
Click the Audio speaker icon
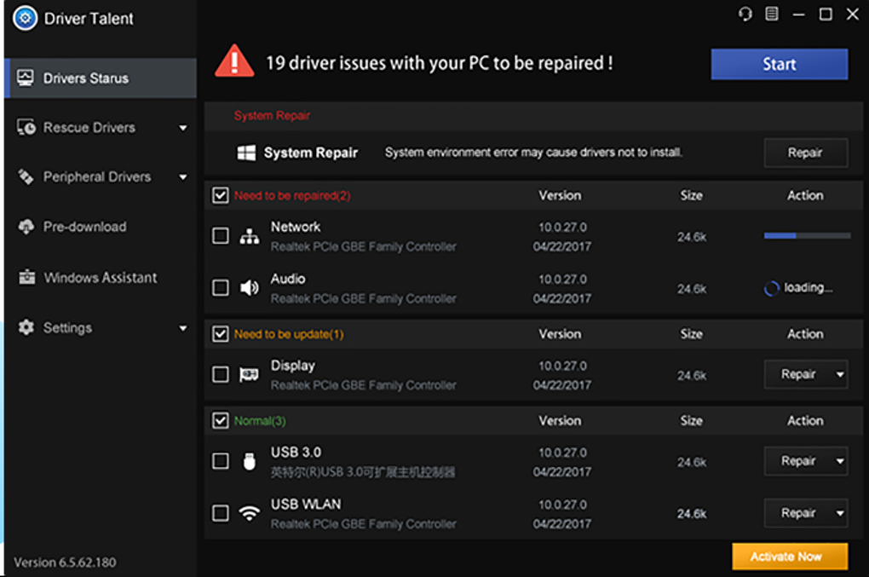(x=249, y=288)
